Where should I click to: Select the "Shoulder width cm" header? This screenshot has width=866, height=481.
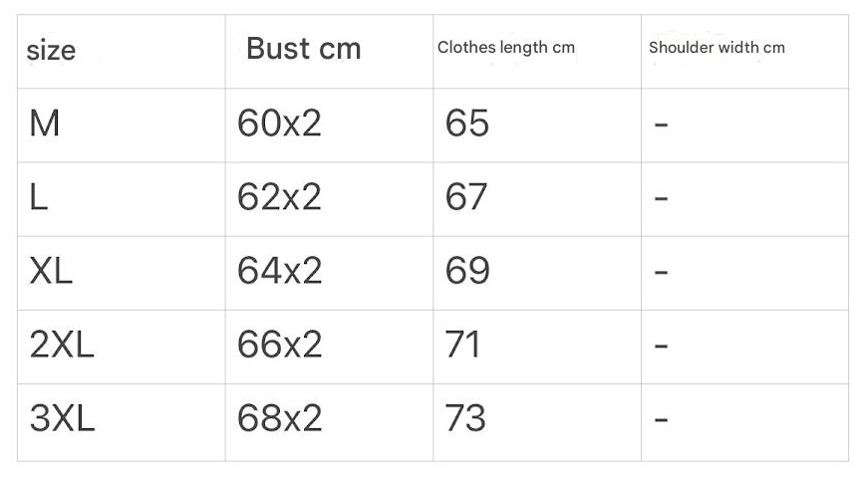(x=716, y=47)
